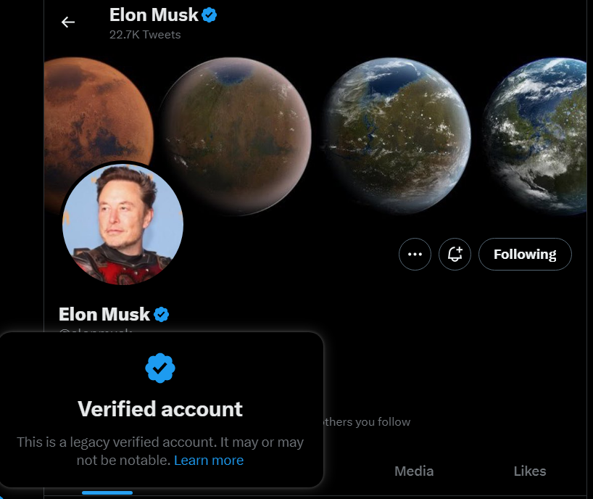Open the Learn more link
593x499 pixels.
coord(209,461)
